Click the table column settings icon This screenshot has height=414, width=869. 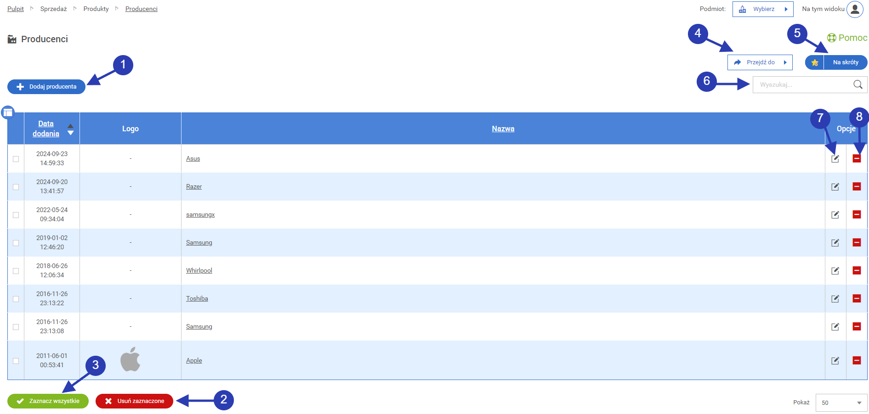coord(8,112)
